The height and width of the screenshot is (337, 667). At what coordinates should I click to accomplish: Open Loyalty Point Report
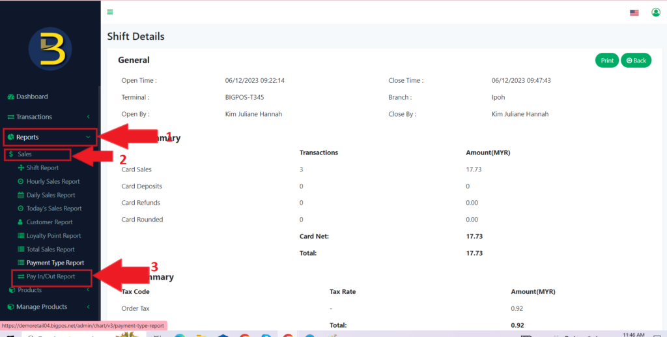pos(53,236)
